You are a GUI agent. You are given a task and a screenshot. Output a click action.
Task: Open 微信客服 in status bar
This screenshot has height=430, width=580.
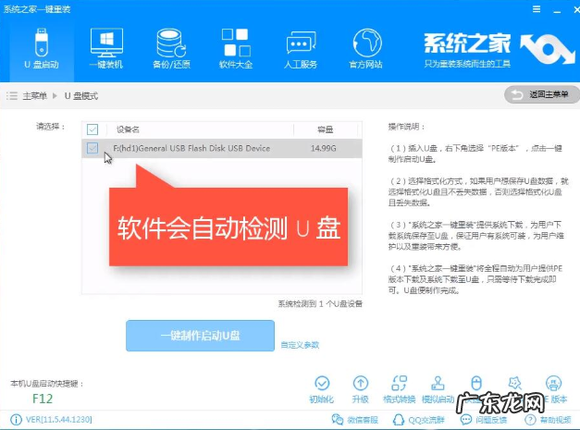[x=354, y=420]
